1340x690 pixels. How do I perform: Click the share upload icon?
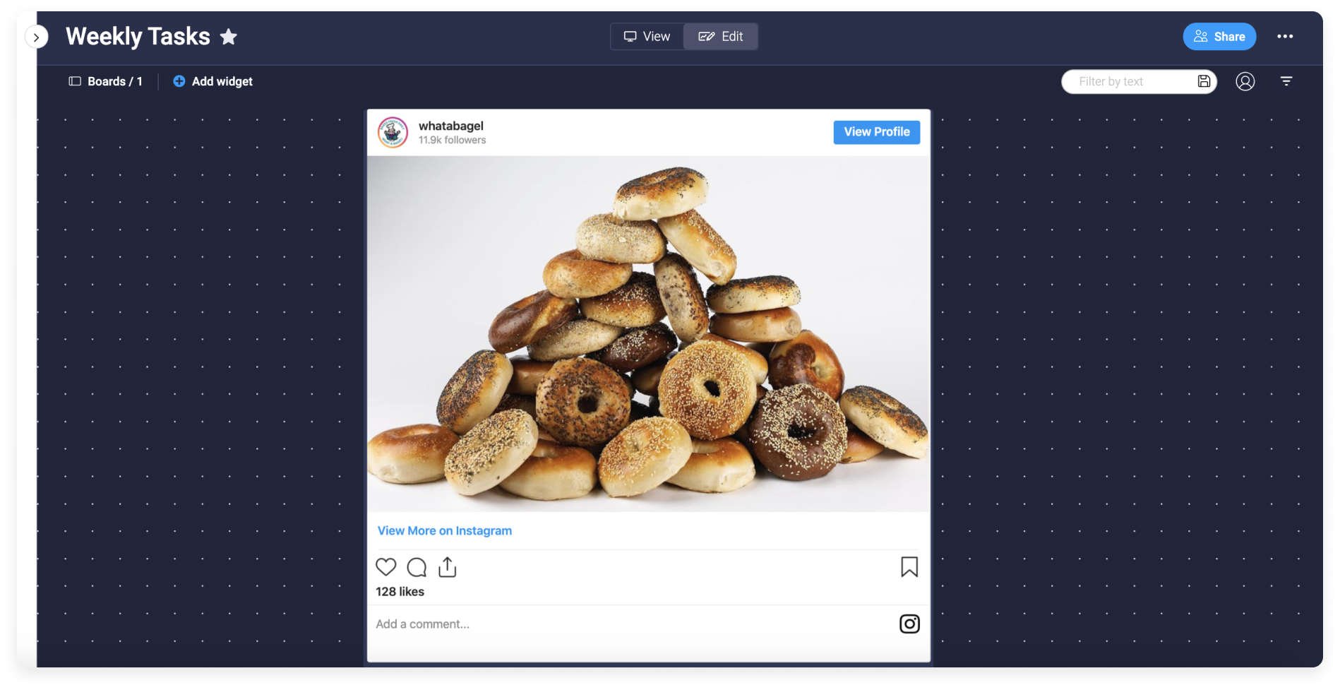[x=448, y=567]
